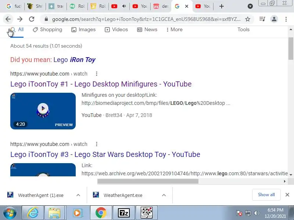
Task: Click the second video thumbnail
Action: coord(43,170)
